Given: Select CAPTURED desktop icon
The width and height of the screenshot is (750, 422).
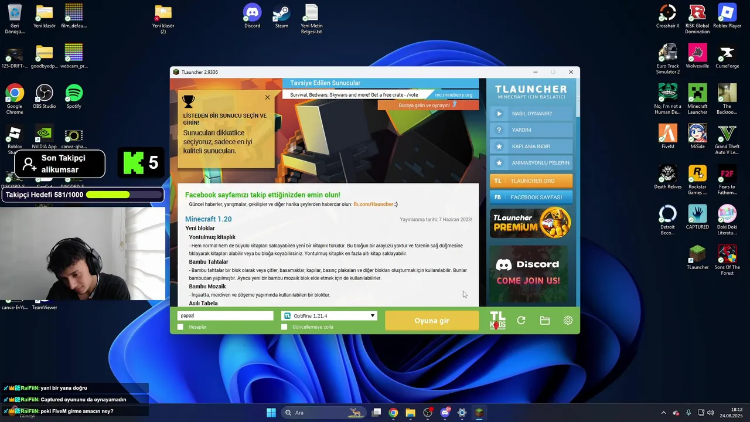Looking at the screenshot, I should coord(697,217).
